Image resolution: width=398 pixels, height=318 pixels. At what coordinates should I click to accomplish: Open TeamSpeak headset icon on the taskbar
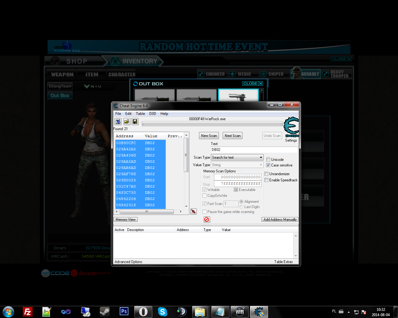[182, 312]
